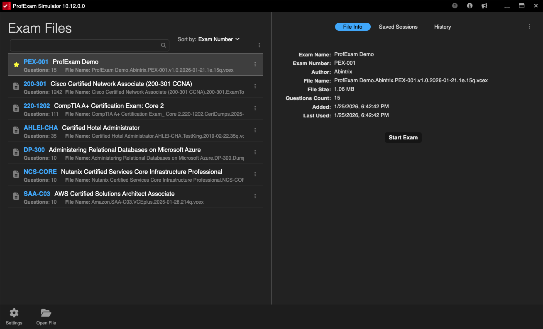Select the SAA-C03 exam number link
The width and height of the screenshot is (543, 329).
click(x=37, y=194)
